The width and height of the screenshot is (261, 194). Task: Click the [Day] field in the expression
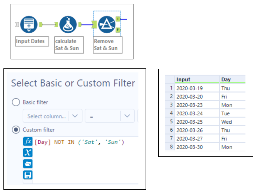tap(43, 142)
